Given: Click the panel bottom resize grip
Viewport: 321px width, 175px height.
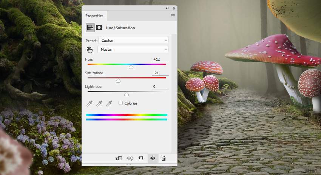Looking at the screenshot, I should pyautogui.click(x=130, y=164).
